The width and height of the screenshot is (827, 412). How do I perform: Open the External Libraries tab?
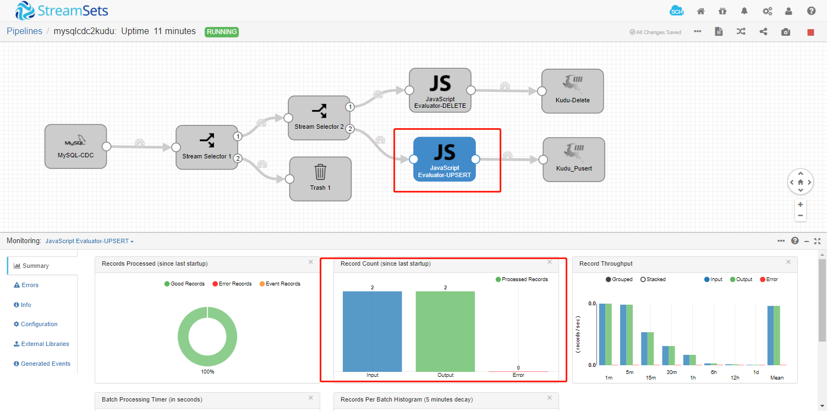[42, 344]
